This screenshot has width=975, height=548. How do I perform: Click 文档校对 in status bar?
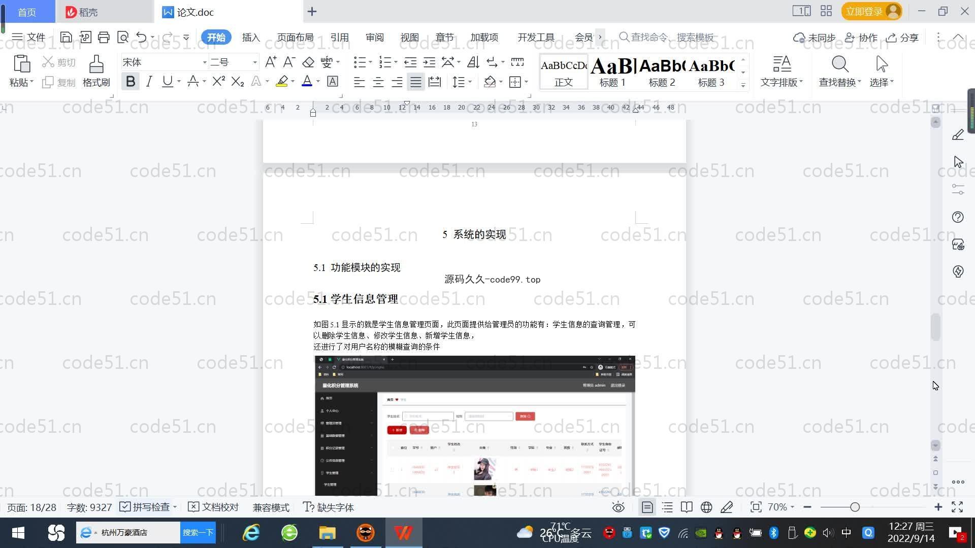pyautogui.click(x=213, y=507)
